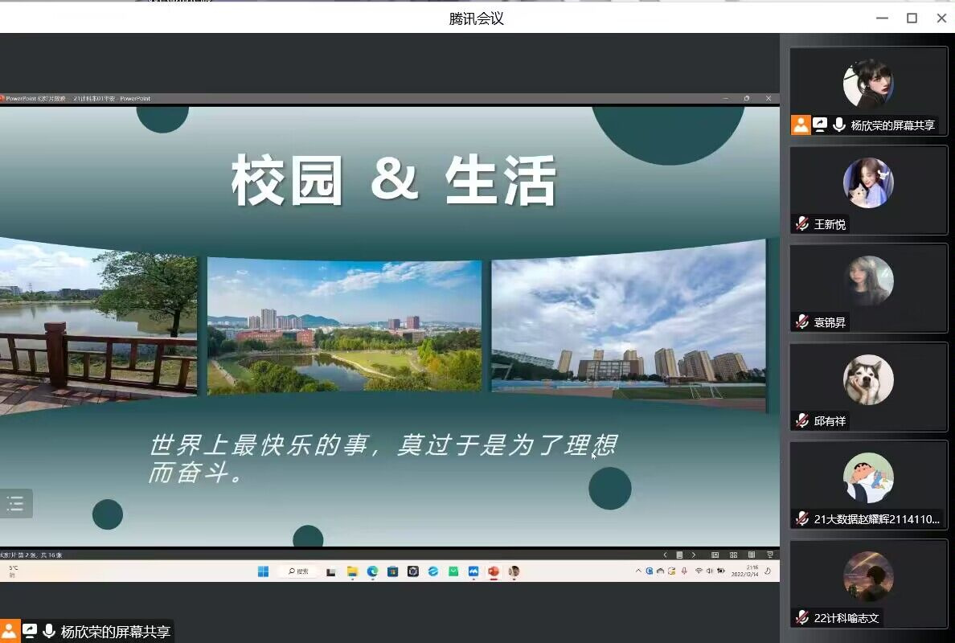955x643 pixels.
Task: Go to previous slide arrow in status bar
Action: (x=665, y=555)
